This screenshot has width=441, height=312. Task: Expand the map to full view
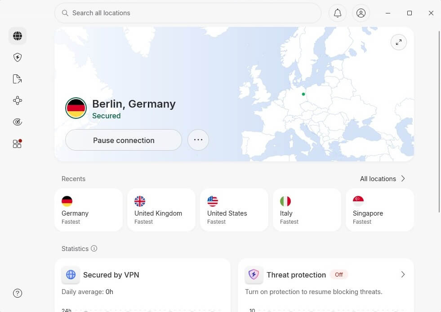click(399, 42)
